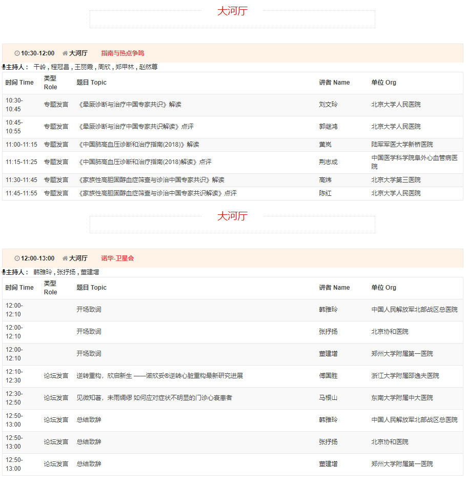Click speaker name 陈红

coord(325,193)
